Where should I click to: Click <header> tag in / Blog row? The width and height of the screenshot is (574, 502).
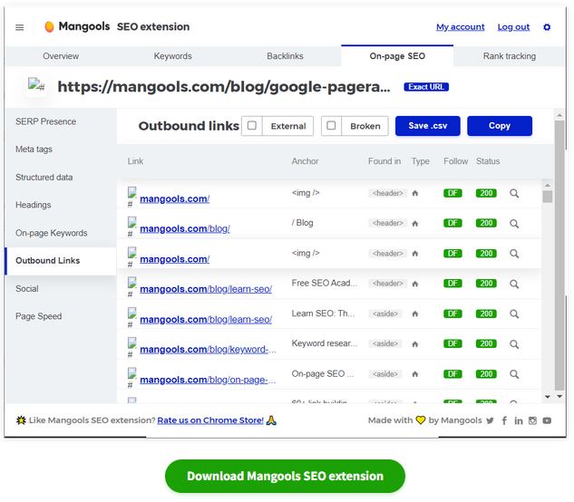pos(388,223)
